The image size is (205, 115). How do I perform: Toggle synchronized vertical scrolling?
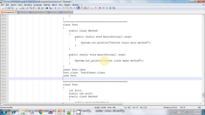point(63,8)
